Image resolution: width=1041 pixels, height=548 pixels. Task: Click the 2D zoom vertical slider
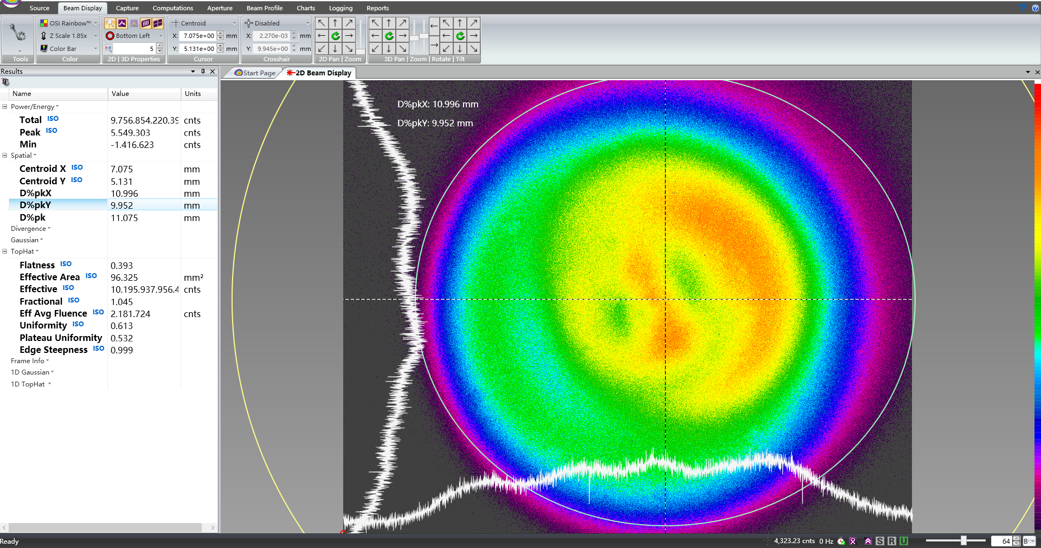(x=362, y=36)
